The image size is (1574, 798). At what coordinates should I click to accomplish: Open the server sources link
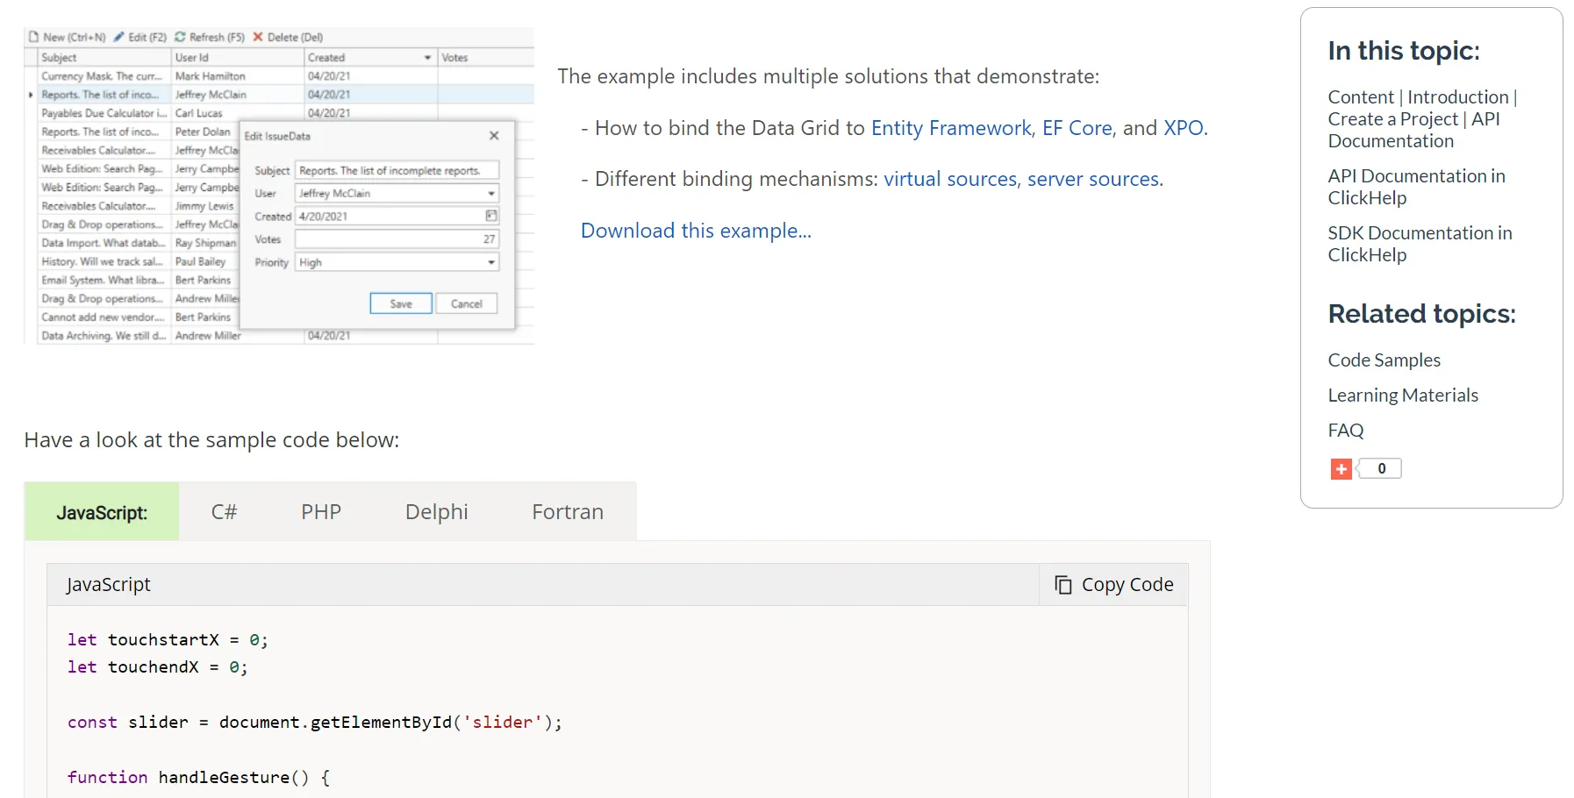point(1093,179)
